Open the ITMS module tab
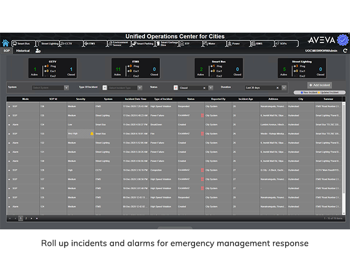The image size is (350, 262). 95,44
